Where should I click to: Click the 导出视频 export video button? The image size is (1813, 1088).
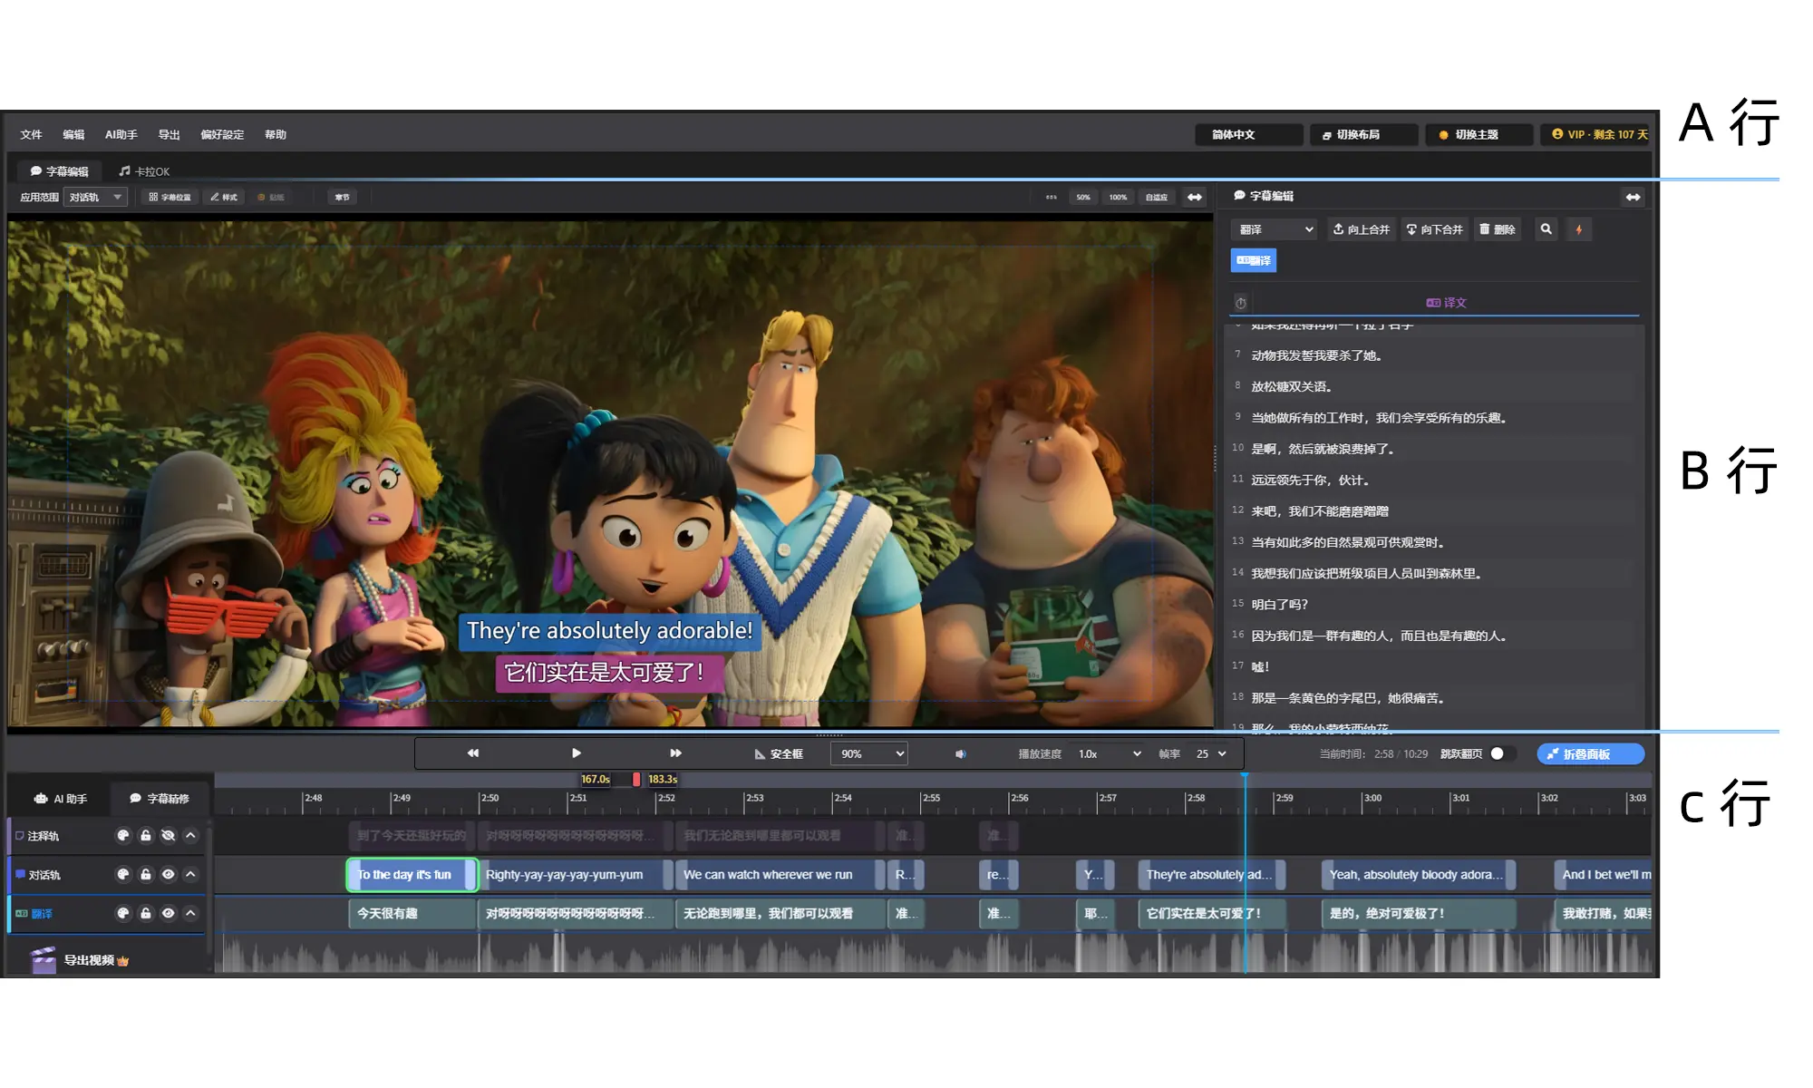pos(80,959)
